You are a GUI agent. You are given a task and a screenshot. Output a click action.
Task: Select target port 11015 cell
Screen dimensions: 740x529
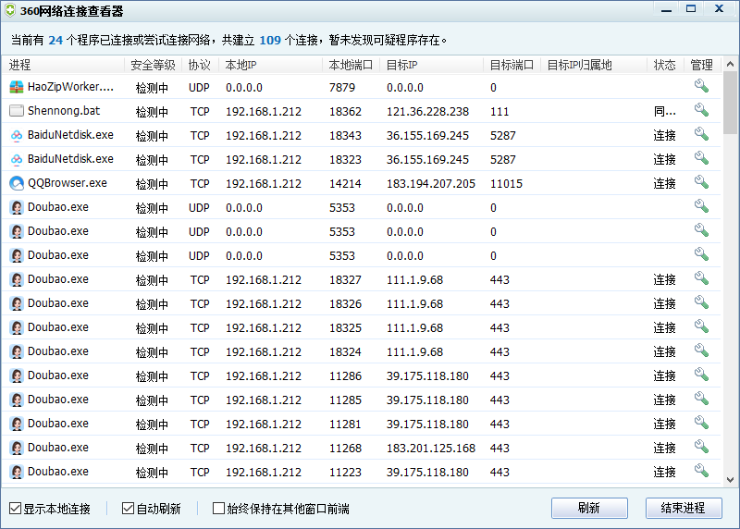pos(506,183)
